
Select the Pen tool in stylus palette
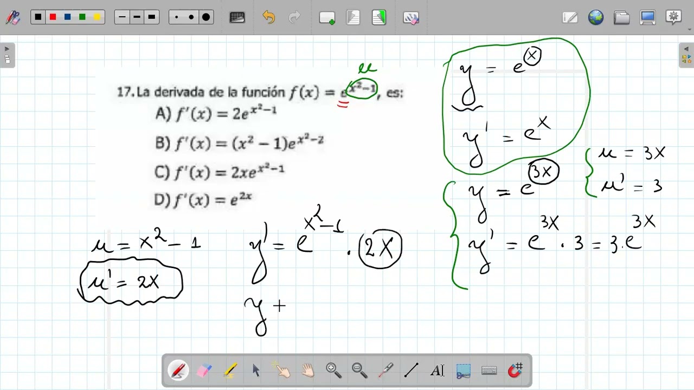[178, 370]
